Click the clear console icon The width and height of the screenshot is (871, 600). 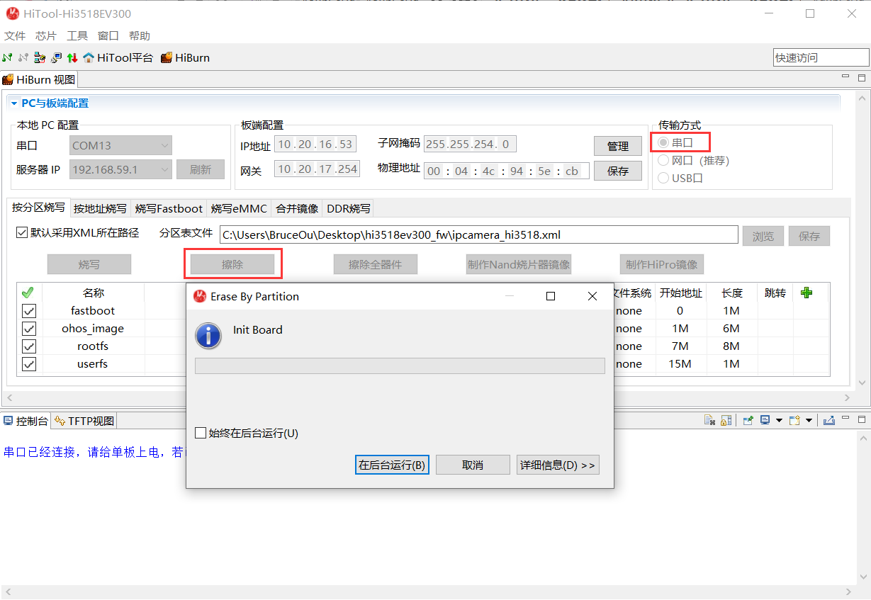[x=709, y=420]
